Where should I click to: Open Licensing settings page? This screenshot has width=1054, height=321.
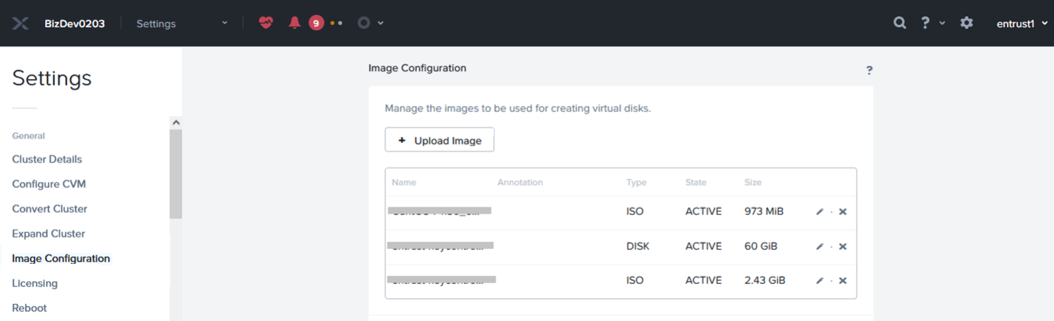click(35, 283)
